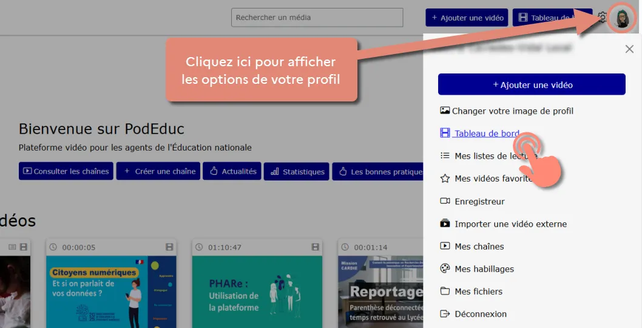Click the import icon beside Importer une vidéo externe
Image resolution: width=642 pixels, height=328 pixels.
pyautogui.click(x=445, y=224)
